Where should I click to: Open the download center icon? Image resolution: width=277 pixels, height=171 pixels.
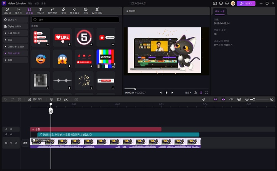(227, 3)
